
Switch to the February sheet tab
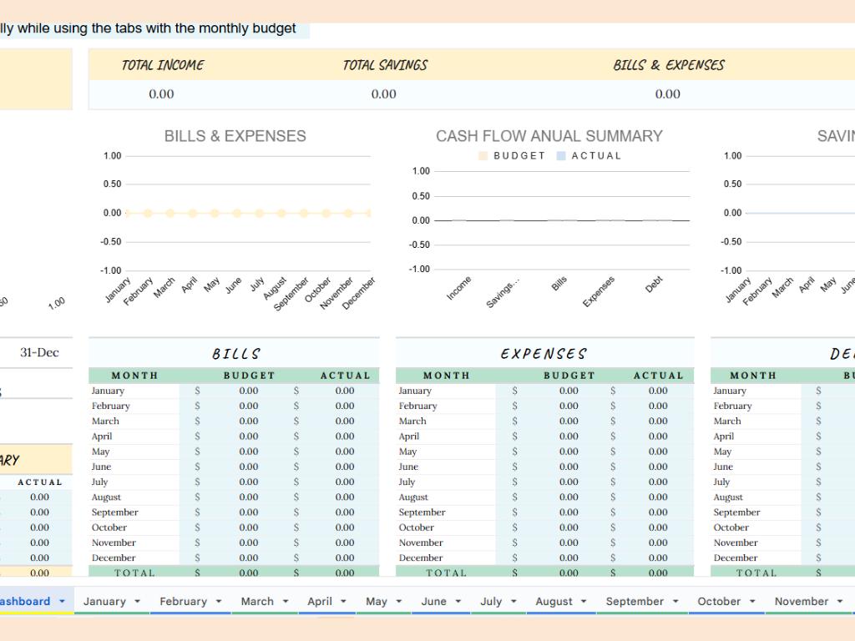click(183, 601)
